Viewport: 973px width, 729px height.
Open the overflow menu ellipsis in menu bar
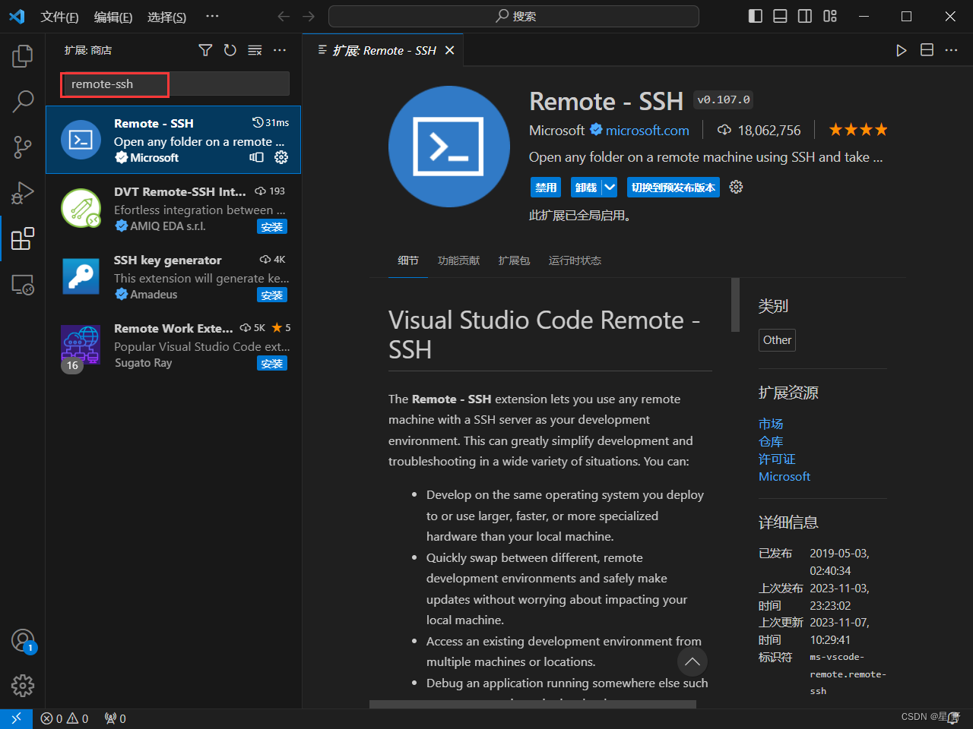[x=213, y=16]
